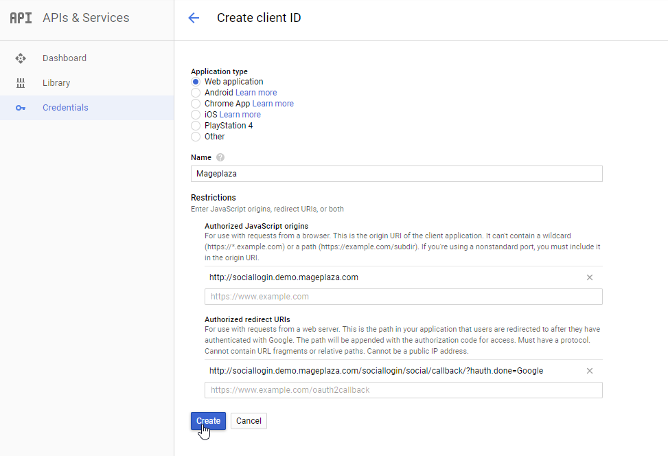
Task: Remove the sociallogin.demo.mageplaza.com JavaScript origin
Action: tap(590, 277)
